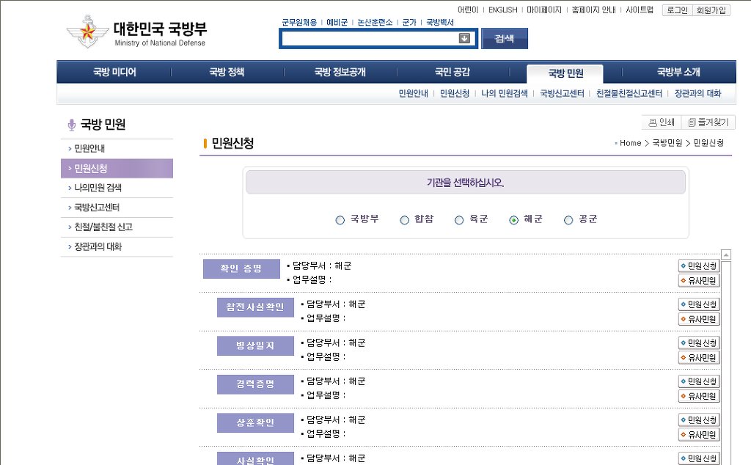
Task: Select the 국방부 radio button
Action: click(340, 220)
